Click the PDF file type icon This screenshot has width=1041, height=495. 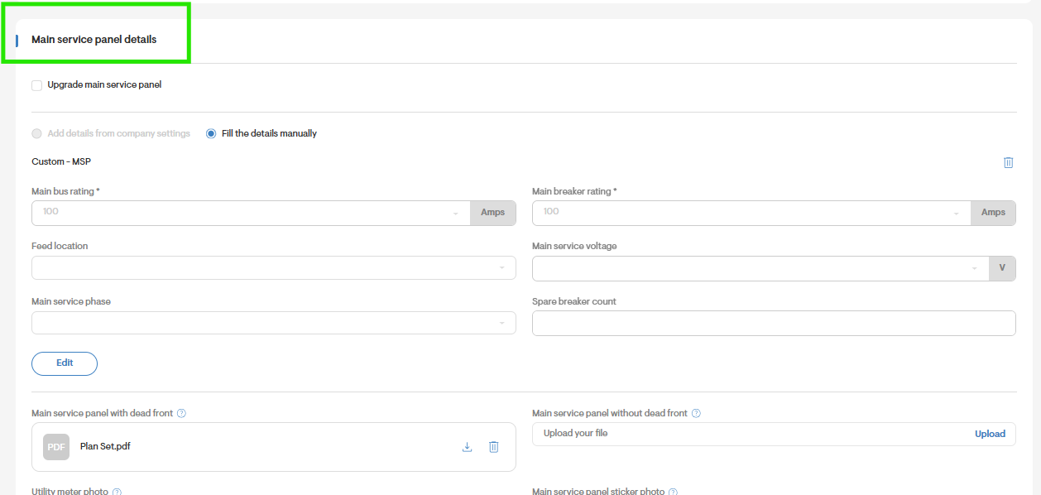[56, 447]
